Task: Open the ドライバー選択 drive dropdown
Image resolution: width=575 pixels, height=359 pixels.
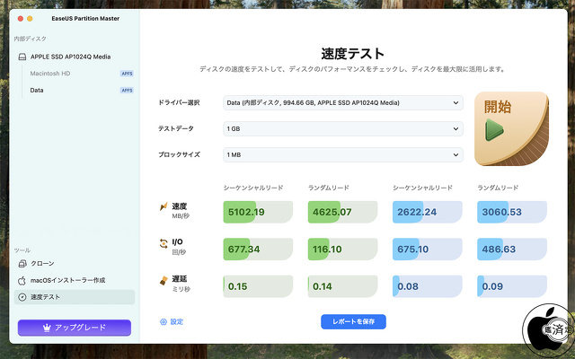Action: pos(343,103)
